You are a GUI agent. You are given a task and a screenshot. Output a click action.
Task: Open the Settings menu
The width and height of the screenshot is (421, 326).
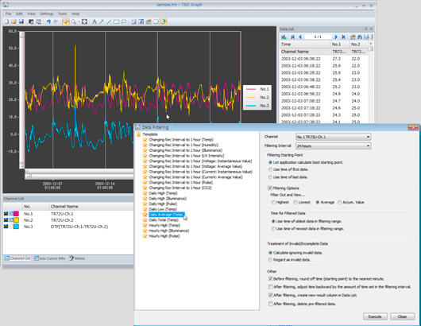[x=47, y=14]
